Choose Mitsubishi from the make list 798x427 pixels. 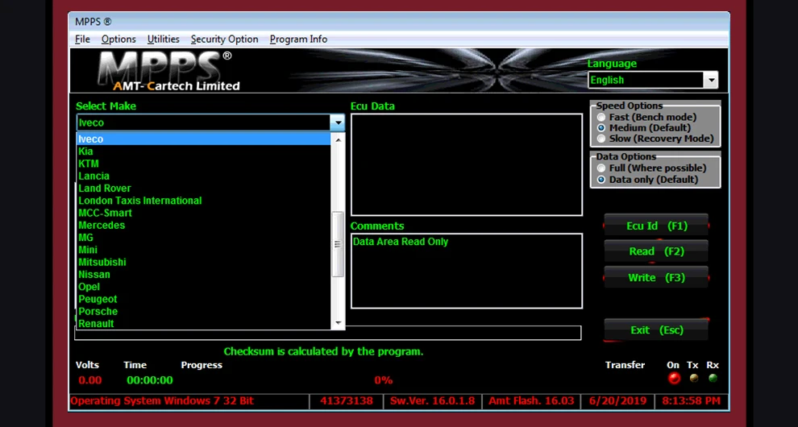(204, 262)
